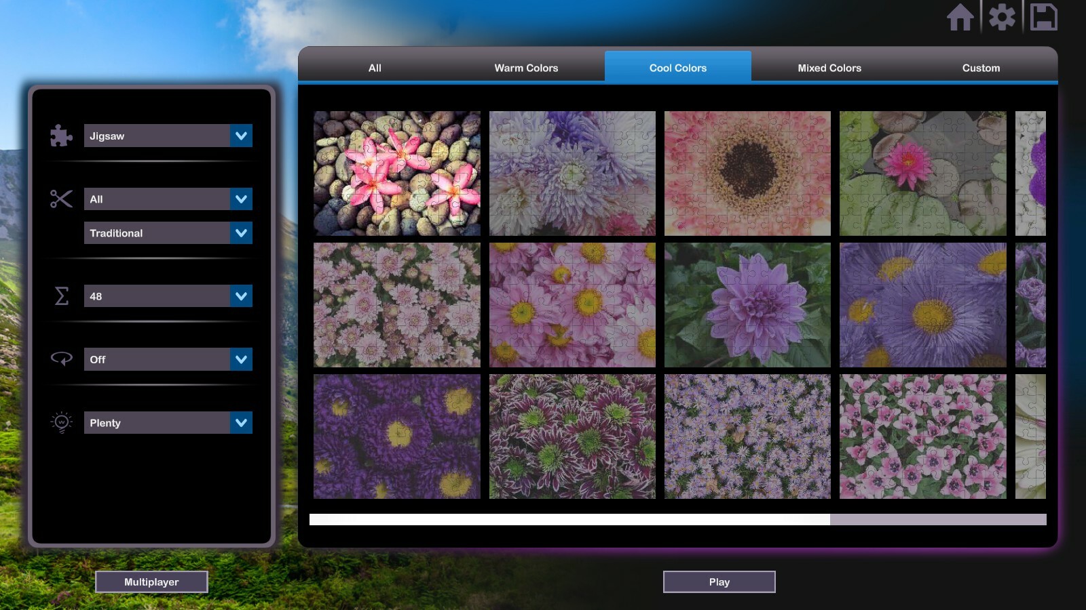Open the puzzle type dropdown showing Jigsaw
The height and width of the screenshot is (610, 1086).
coord(168,136)
